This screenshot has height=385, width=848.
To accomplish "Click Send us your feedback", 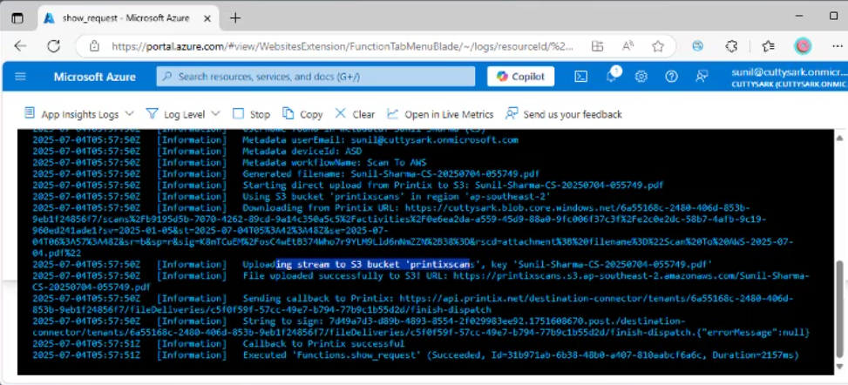I will tap(563, 114).
